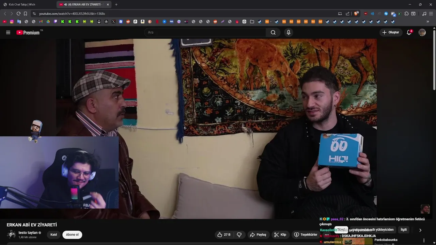The height and width of the screenshot is (245, 436).
Task: Subscribe with the Abone ol button
Action: click(72, 234)
